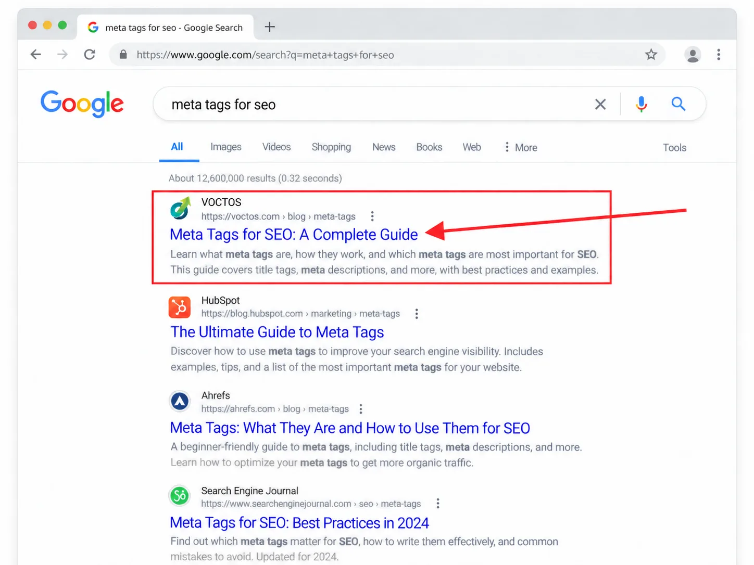754x565 pixels.
Task: Click the ahrefs.com › blog › meta-tags URL
Action: click(x=275, y=409)
